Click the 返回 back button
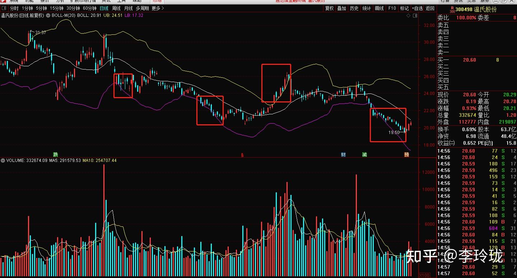 pyautogui.click(x=430, y=8)
